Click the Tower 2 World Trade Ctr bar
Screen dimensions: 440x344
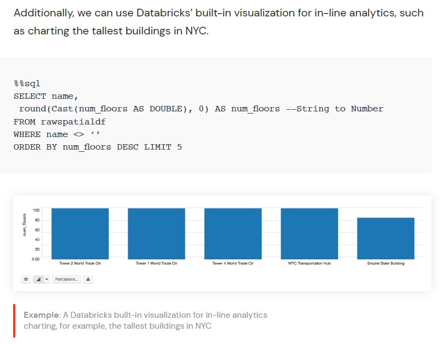pos(80,234)
